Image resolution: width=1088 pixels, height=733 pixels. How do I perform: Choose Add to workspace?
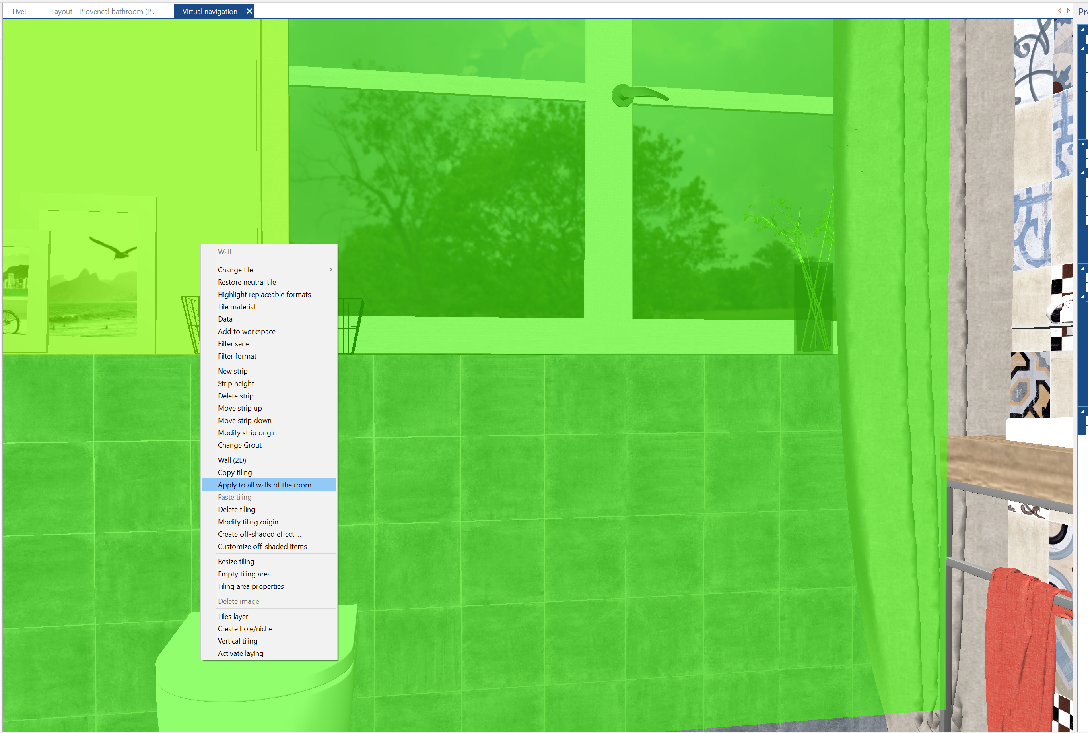coord(269,332)
